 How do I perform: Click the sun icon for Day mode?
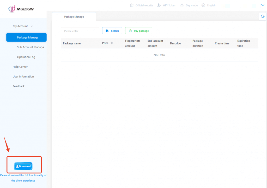point(182,5)
